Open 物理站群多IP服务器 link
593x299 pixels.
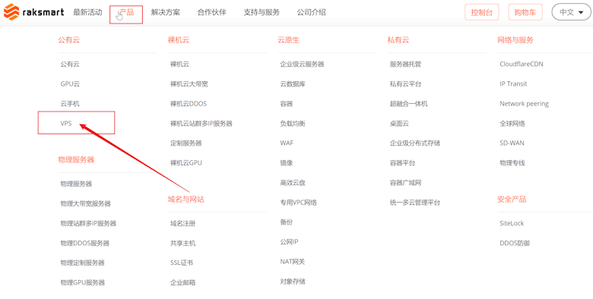[x=88, y=223]
